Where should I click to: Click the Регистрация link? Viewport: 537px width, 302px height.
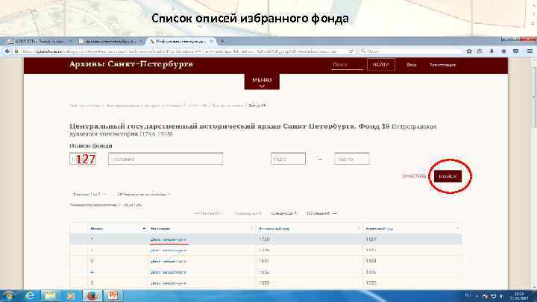pos(442,65)
